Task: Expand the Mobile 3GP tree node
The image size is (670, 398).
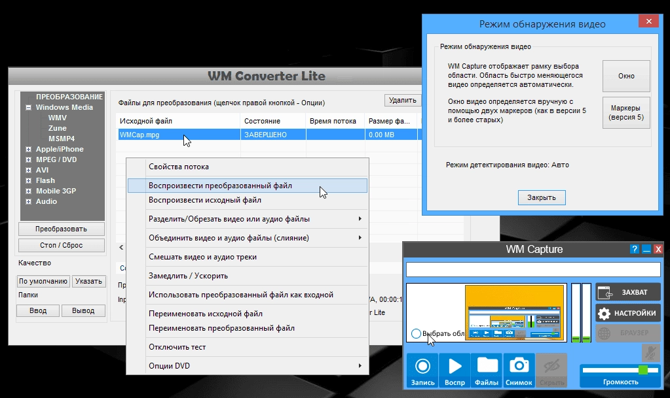Action: [28, 191]
